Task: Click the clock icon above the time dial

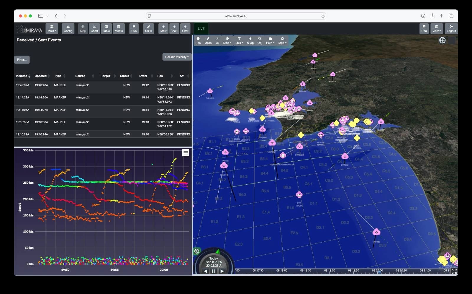Action: click(197, 251)
